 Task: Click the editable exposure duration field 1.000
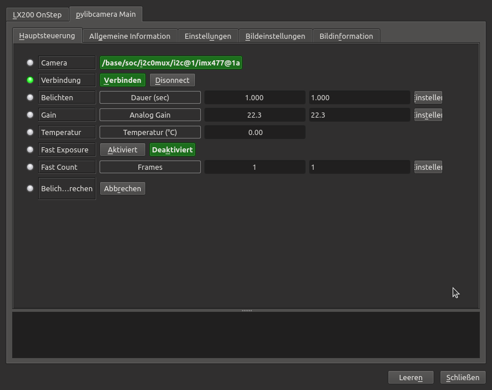(359, 98)
